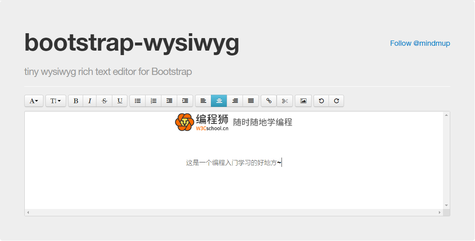Viewport: 475px width, 241px height.
Task: Insert a numbered list
Action: [x=153, y=101]
